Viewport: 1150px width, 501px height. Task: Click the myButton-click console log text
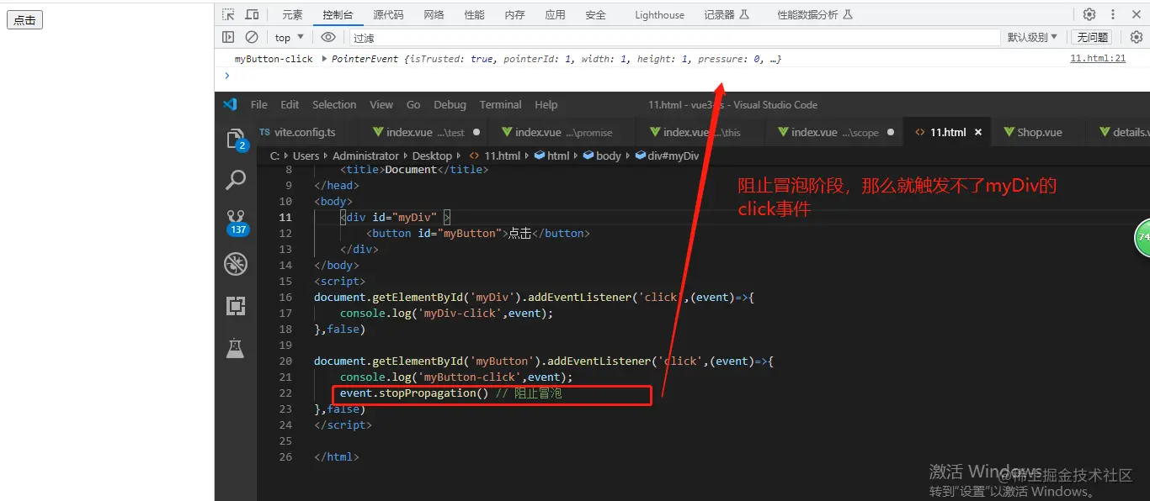(x=274, y=59)
